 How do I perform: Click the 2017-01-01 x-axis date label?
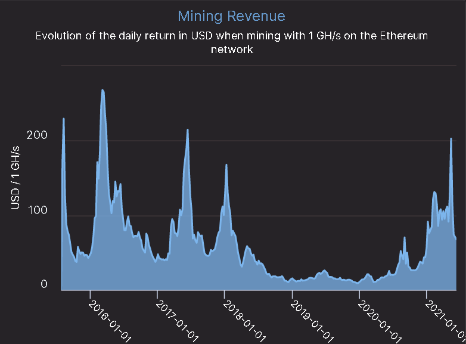coord(177,321)
